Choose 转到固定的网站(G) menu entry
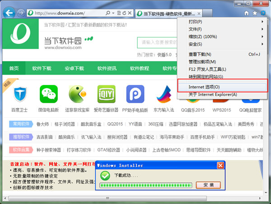 pyautogui.click(x=222, y=76)
